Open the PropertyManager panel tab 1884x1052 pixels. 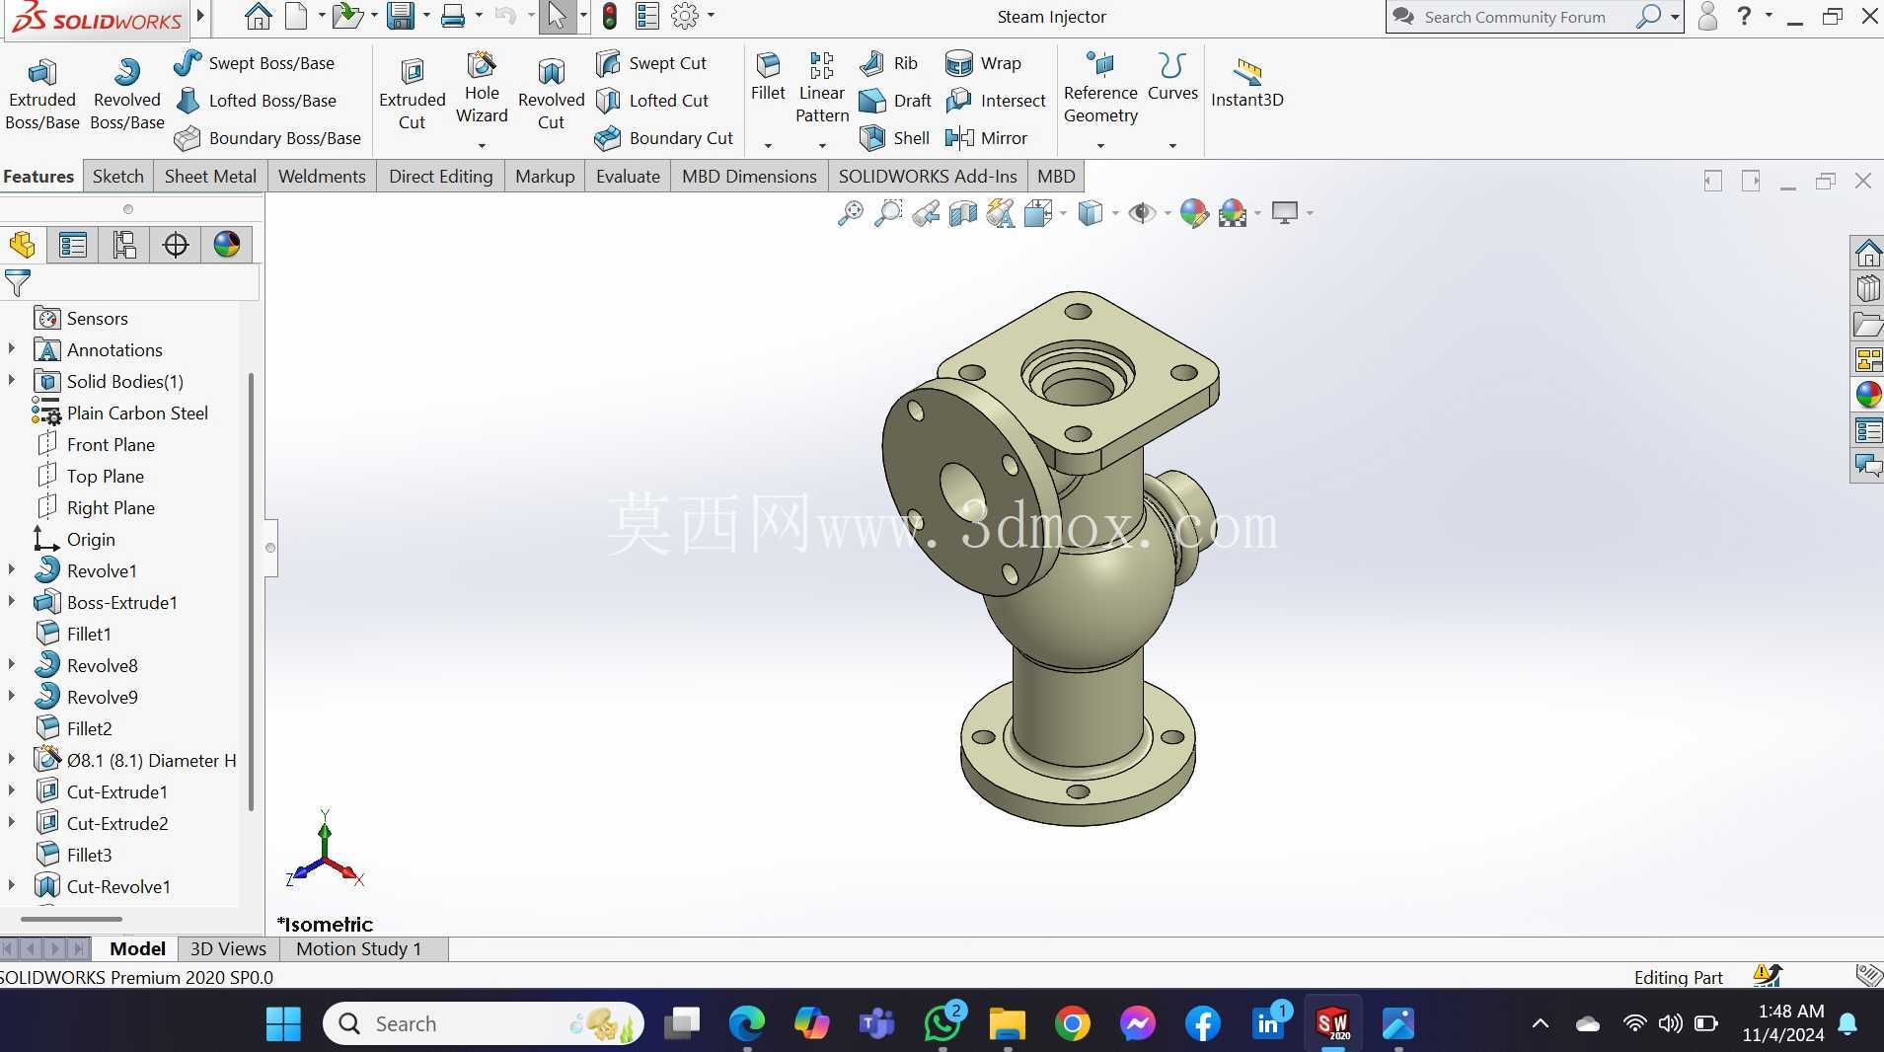73,245
